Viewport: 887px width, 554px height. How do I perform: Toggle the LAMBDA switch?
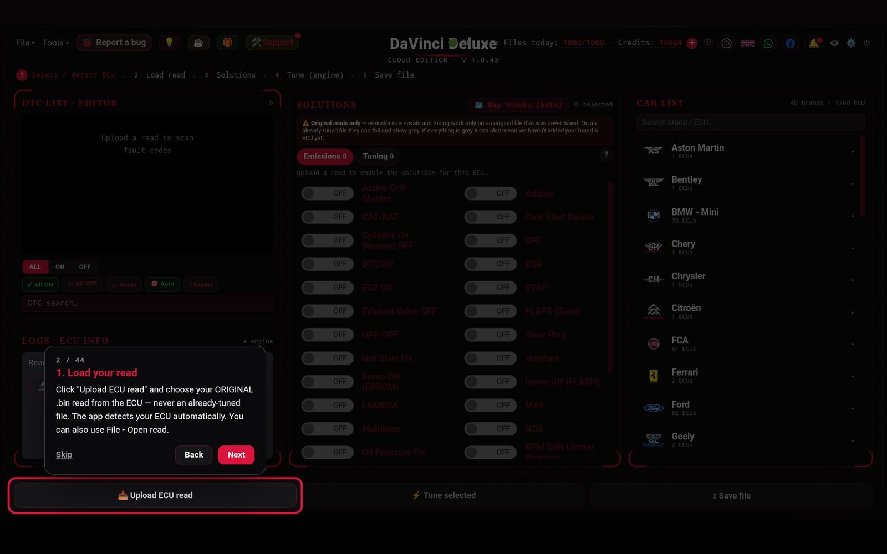327,405
